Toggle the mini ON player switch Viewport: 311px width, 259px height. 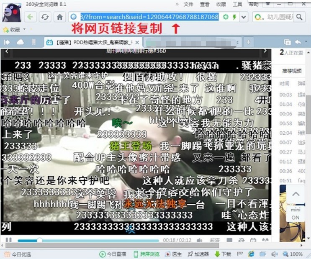[x=296, y=213]
